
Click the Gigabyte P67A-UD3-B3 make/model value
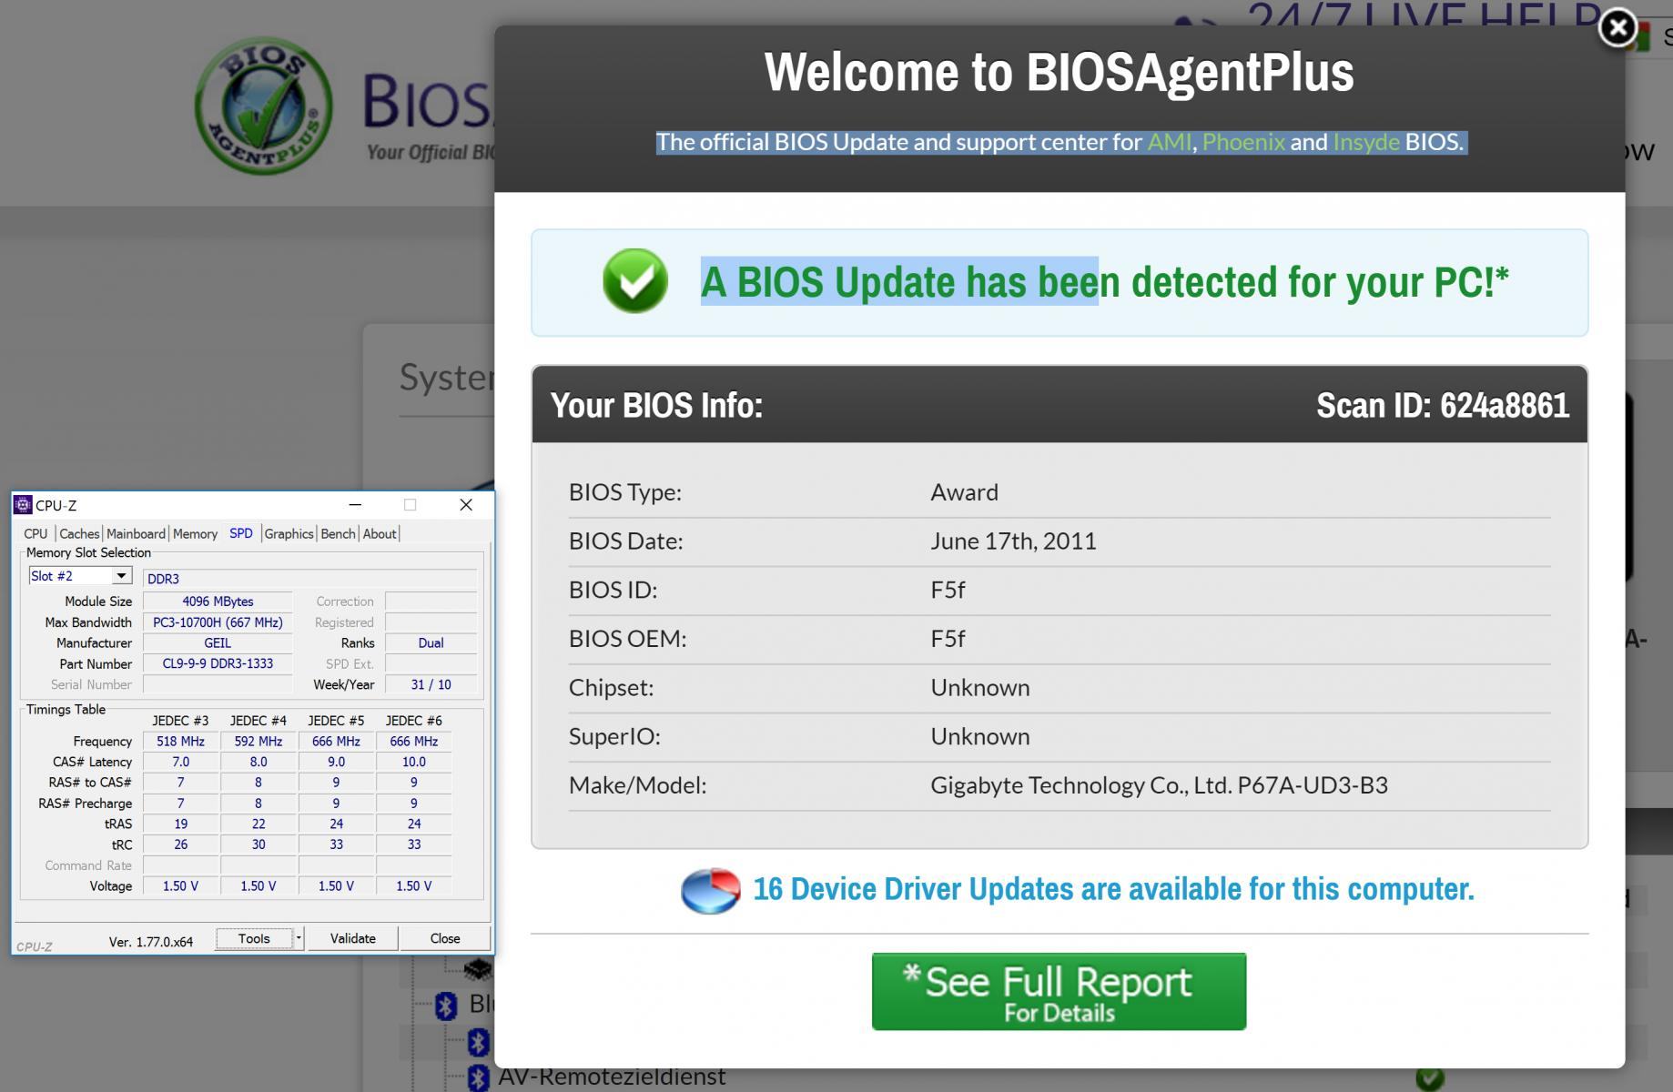coord(1159,785)
